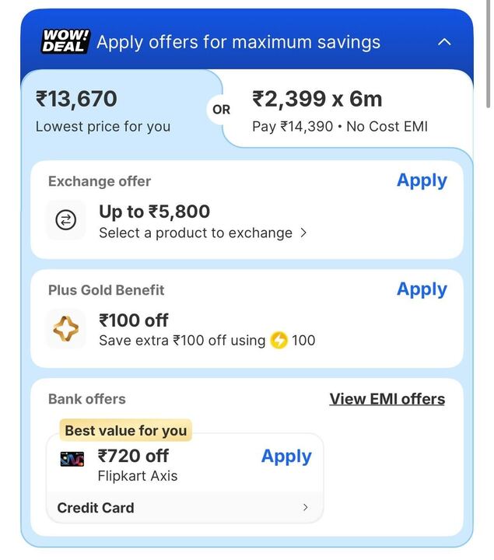Open Select a product to exchange
Screen dimensions: 494x560
[202, 233]
